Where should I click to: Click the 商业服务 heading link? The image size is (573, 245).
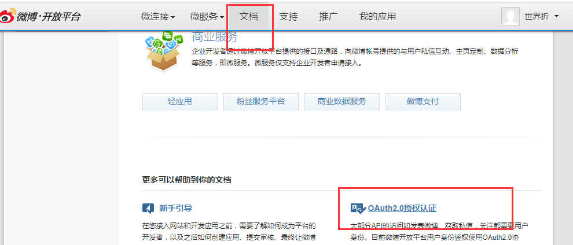pyautogui.click(x=215, y=37)
